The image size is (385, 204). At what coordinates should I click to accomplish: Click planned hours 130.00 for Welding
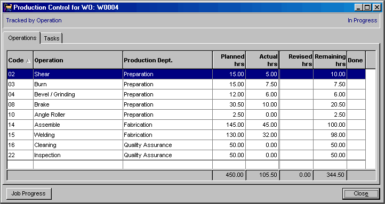229,135
